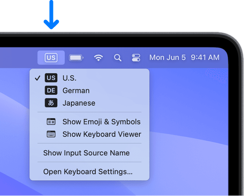Choose Show Emoji & Symbols
The image size is (244, 196).
pos(101,122)
